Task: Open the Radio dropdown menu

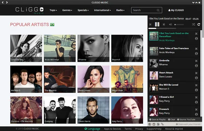Action: [x=120, y=10]
